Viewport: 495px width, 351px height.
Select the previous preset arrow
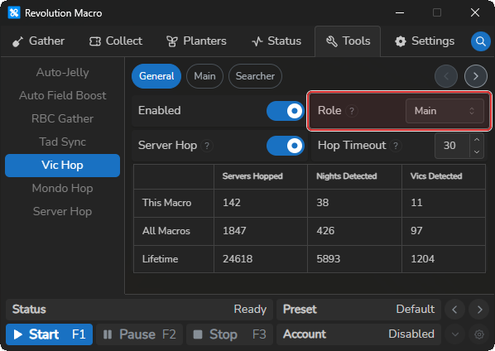(x=454, y=310)
